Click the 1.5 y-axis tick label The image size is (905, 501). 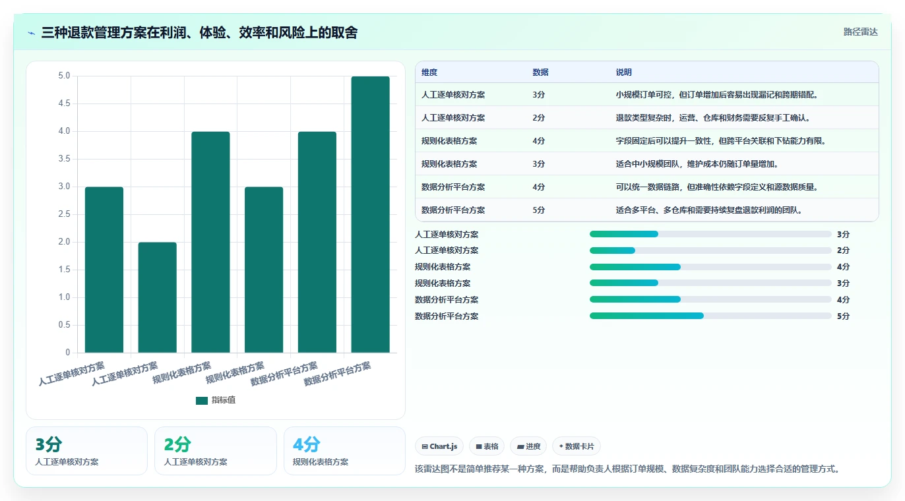(64, 270)
